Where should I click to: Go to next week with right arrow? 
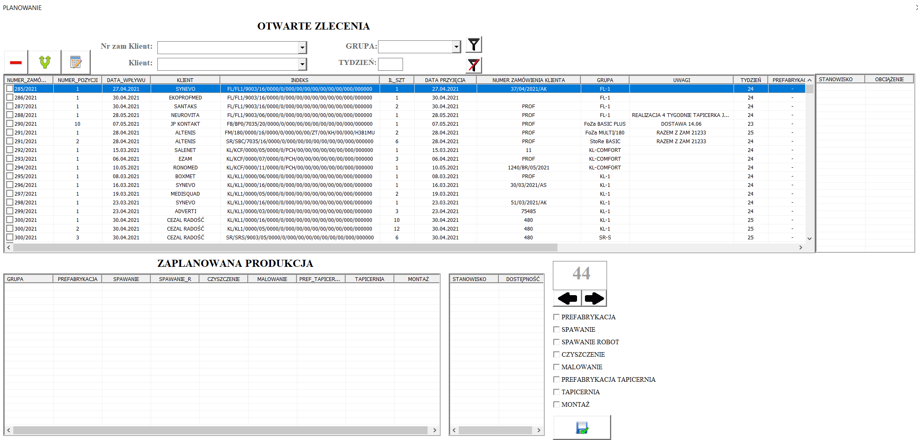tap(594, 298)
